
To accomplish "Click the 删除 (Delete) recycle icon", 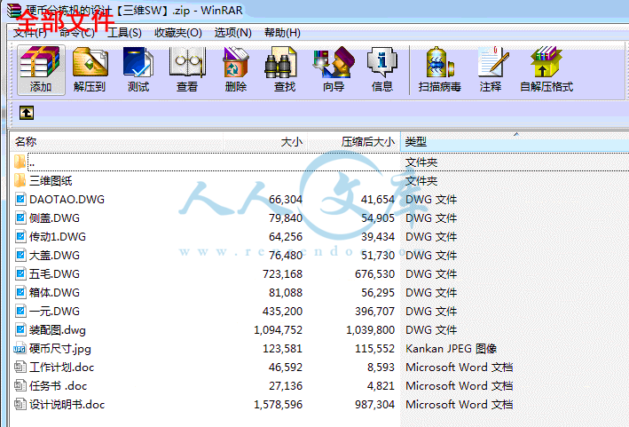I will (236, 69).
